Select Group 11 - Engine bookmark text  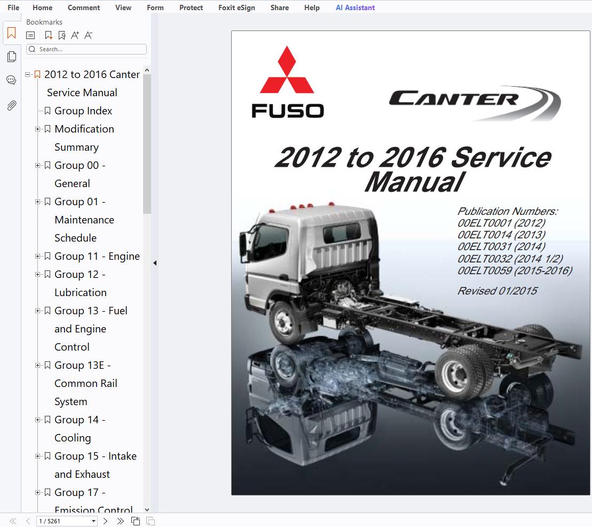point(97,257)
